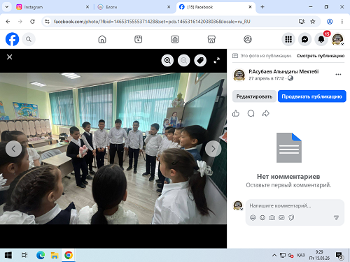Close the Блоги tab
The width and height of the screenshot is (350, 262).
[169, 7]
